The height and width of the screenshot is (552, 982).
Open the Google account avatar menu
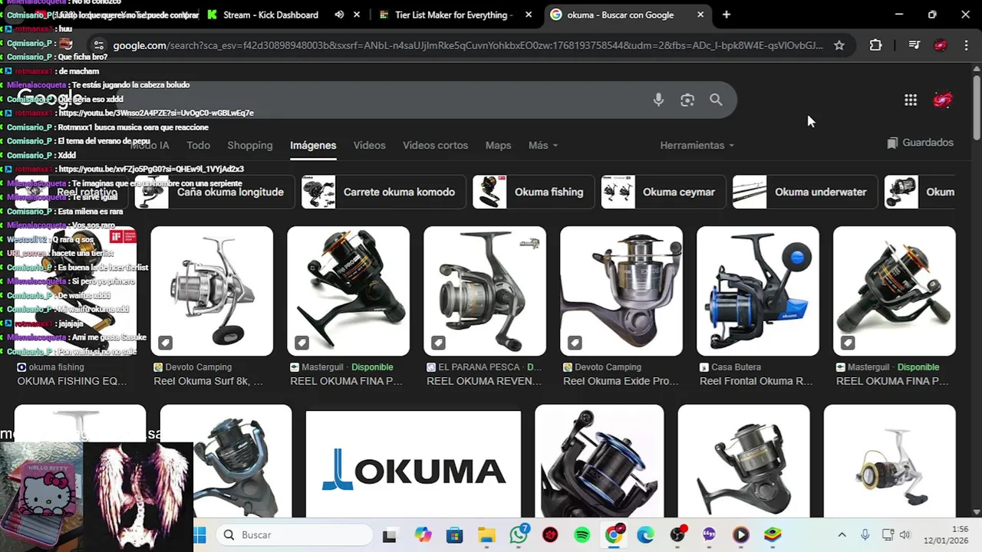(x=943, y=100)
